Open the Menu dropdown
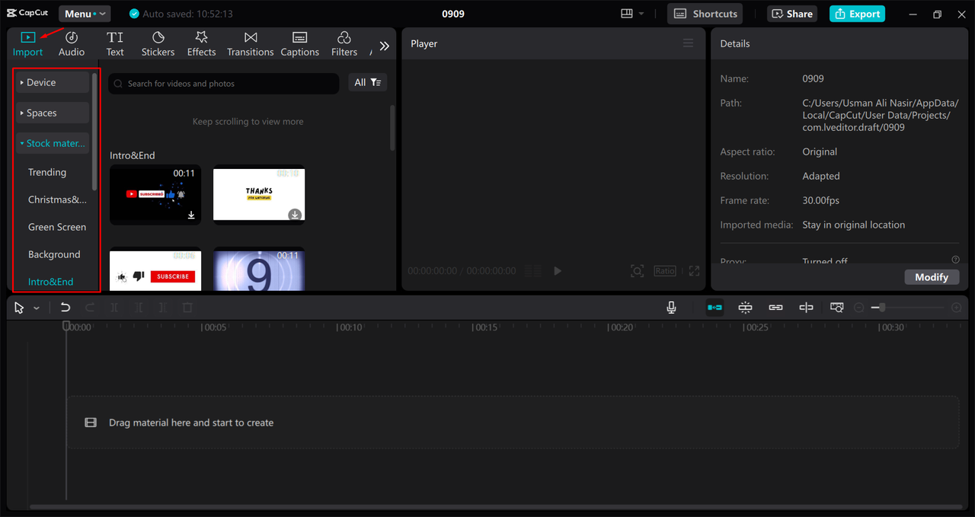Screen dimensions: 975x517 (x=85, y=14)
